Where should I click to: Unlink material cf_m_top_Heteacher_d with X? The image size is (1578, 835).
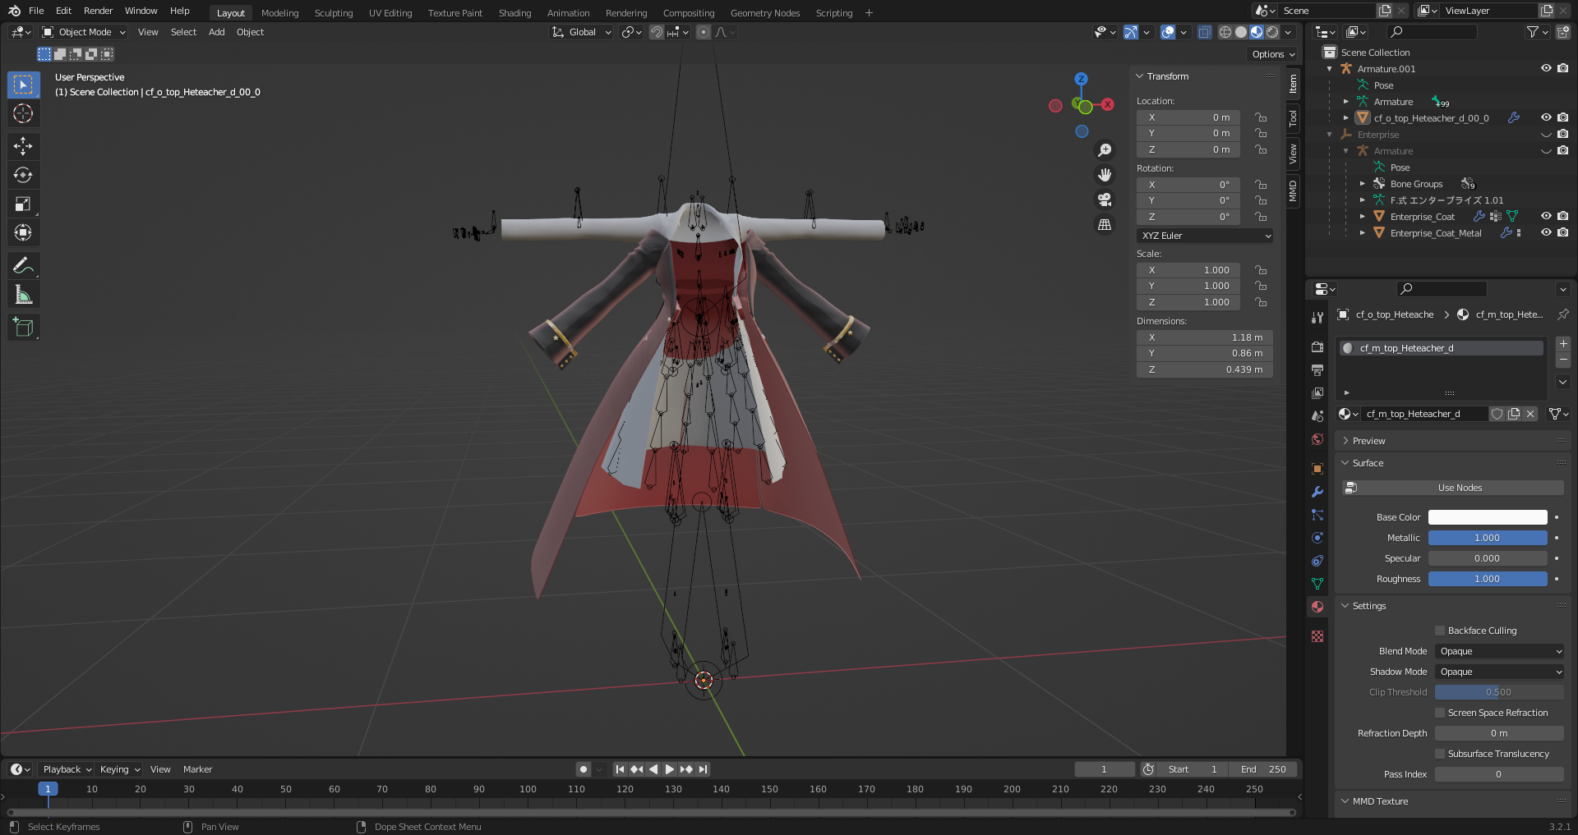pyautogui.click(x=1530, y=414)
